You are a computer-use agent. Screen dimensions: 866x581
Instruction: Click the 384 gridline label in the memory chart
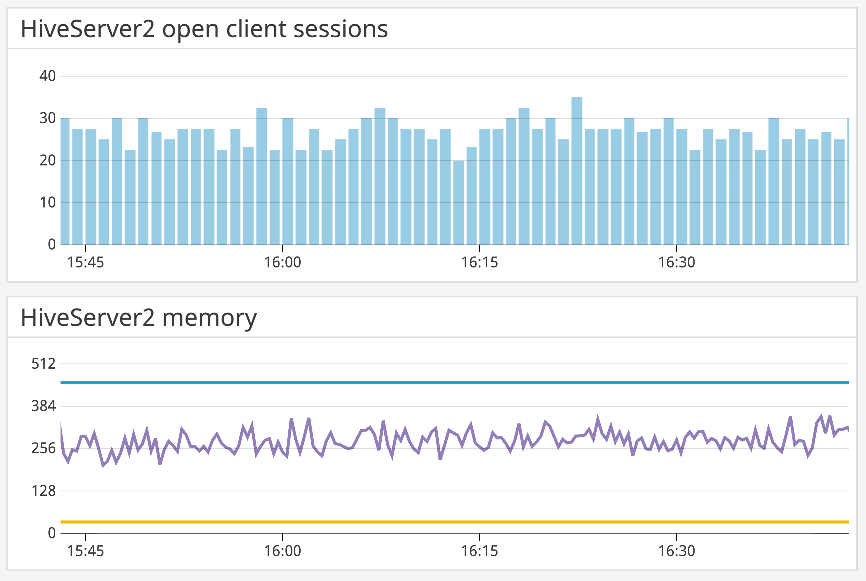[x=43, y=406]
